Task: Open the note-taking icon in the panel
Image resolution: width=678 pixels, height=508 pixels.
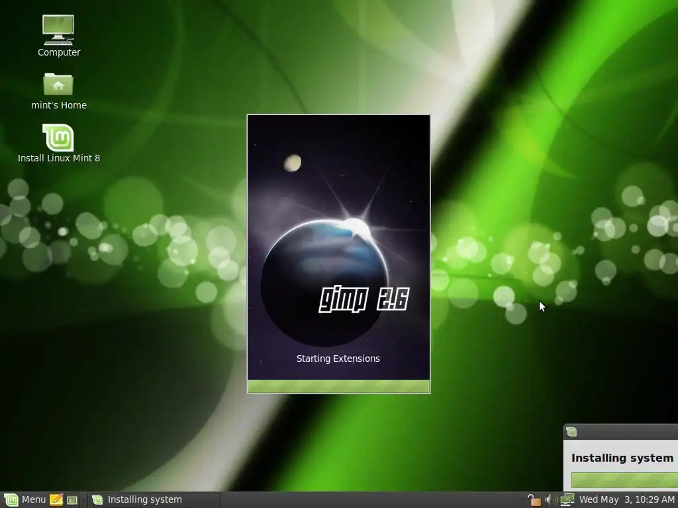Action: coord(56,500)
